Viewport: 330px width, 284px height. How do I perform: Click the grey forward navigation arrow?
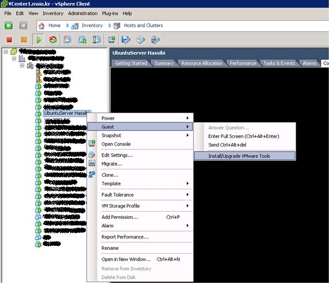(x=23, y=26)
